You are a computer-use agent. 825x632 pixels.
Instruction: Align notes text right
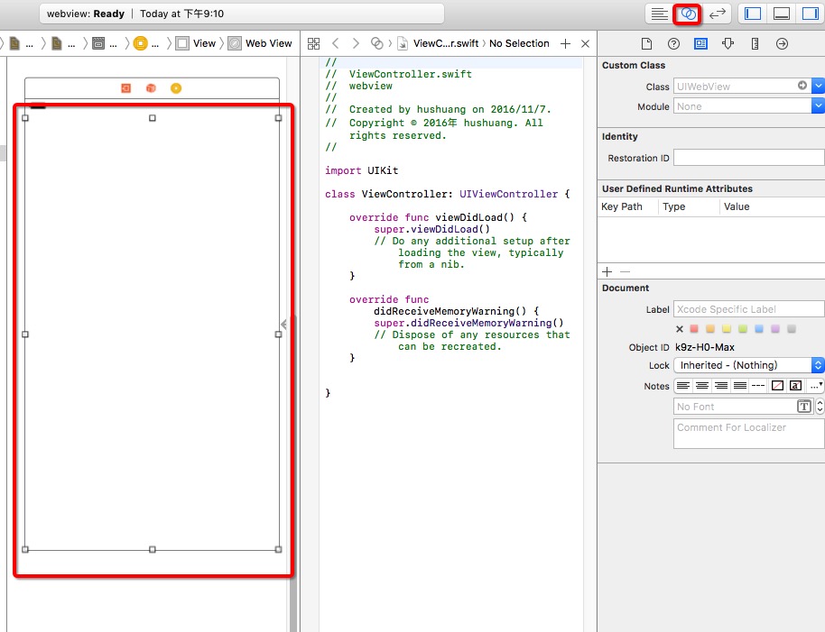pyautogui.click(x=721, y=386)
